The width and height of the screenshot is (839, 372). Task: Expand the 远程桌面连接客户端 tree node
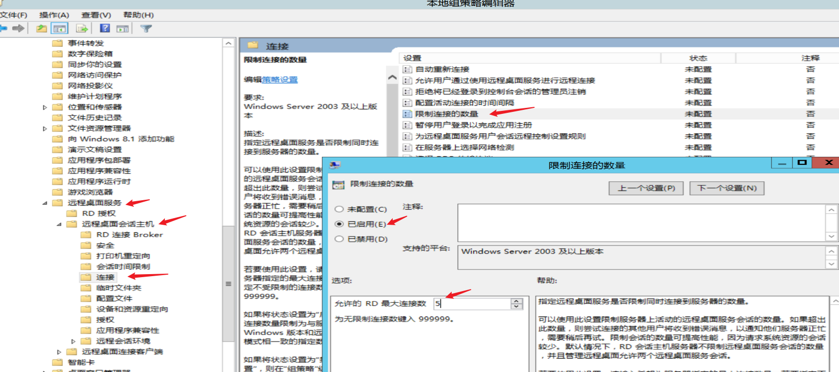pyautogui.click(x=59, y=352)
